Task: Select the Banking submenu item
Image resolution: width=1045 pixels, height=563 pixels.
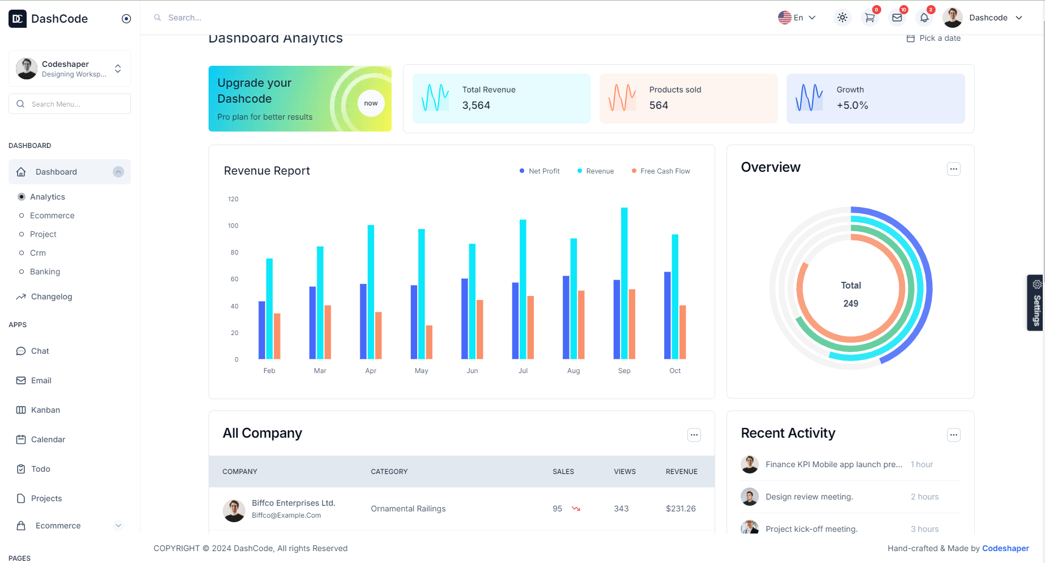Action: 45,272
